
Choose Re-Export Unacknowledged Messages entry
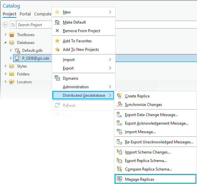click(x=155, y=142)
